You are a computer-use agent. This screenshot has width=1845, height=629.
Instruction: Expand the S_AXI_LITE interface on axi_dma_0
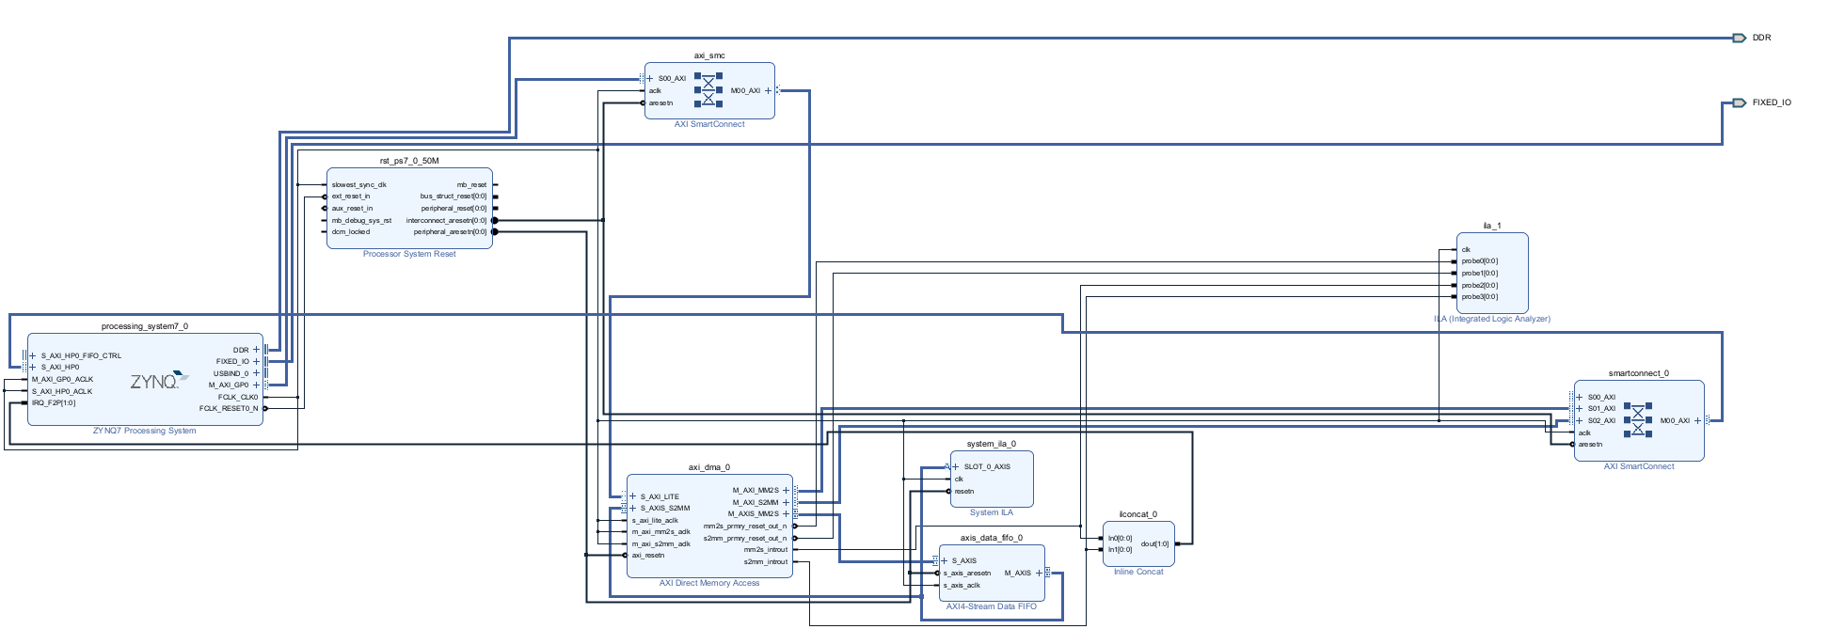(633, 496)
